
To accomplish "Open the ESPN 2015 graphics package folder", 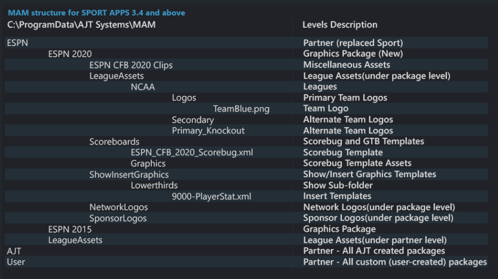I will [x=70, y=229].
